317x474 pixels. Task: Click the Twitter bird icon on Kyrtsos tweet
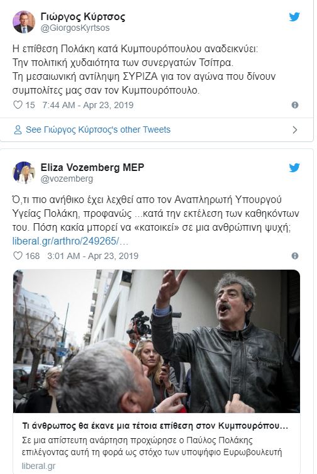tap(294, 17)
